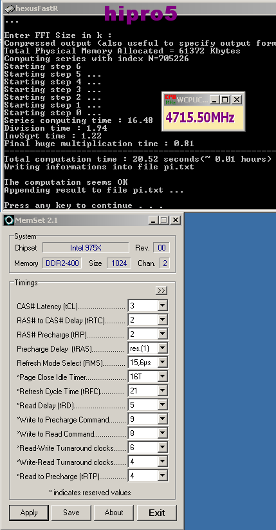Expand Page Close Idle Timer dropdown
Image resolution: width=276 pixels, height=530 pixels.
pyautogui.click(x=163, y=377)
